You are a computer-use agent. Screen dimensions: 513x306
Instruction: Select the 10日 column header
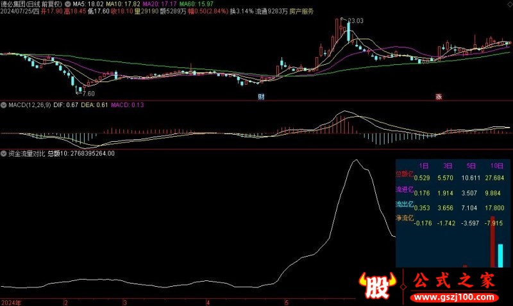(x=496, y=166)
